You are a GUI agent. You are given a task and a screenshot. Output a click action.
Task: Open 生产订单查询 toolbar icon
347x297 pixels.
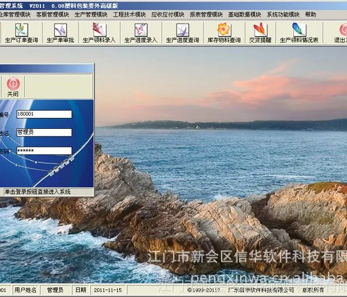[x=21, y=30]
